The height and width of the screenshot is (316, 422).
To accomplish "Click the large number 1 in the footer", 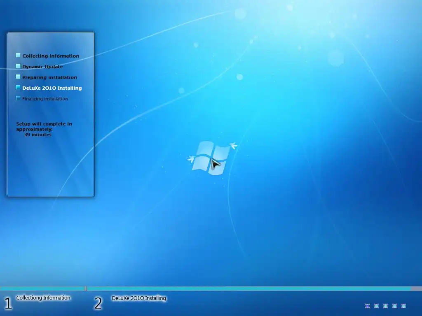I will tap(8, 303).
